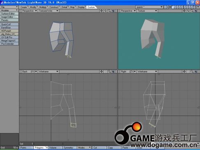
Task: Click the Cut button
Action: coord(99,148)
